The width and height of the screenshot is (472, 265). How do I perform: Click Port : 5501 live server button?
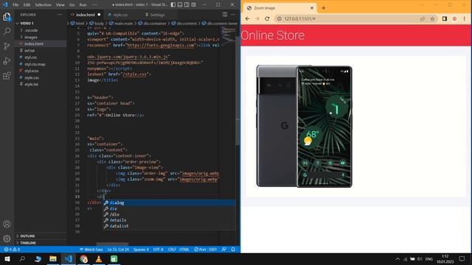(x=205, y=250)
